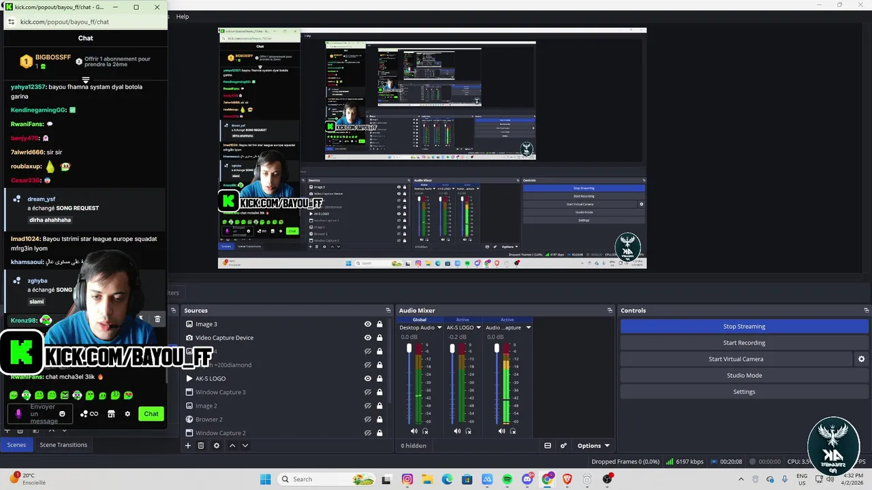The height and width of the screenshot is (490, 872).
Task: Open the mixer Options dropdown
Action: click(x=593, y=446)
